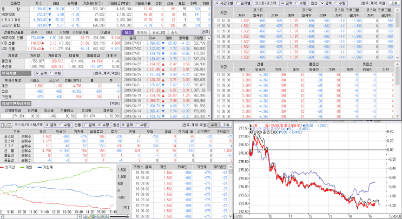Click the horizontal arrow slider under the investor chart
The width and height of the screenshot is (402, 219).
coord(119,217)
